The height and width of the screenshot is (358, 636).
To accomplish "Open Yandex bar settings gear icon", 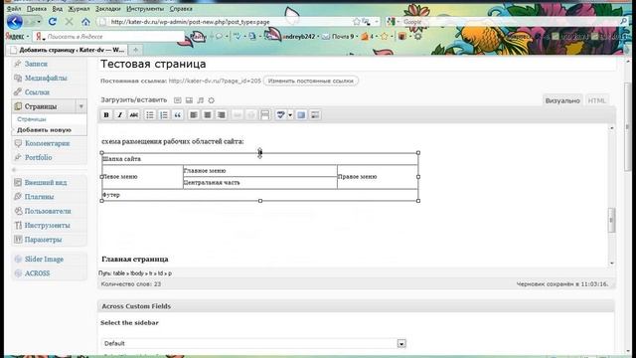I will tap(417, 37).
